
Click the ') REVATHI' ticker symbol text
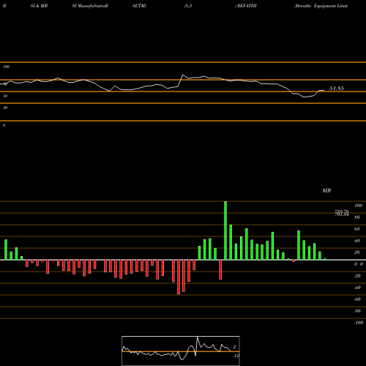point(246,6)
